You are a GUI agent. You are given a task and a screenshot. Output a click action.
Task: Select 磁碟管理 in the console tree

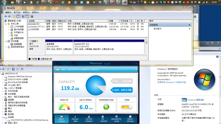pos(18,44)
